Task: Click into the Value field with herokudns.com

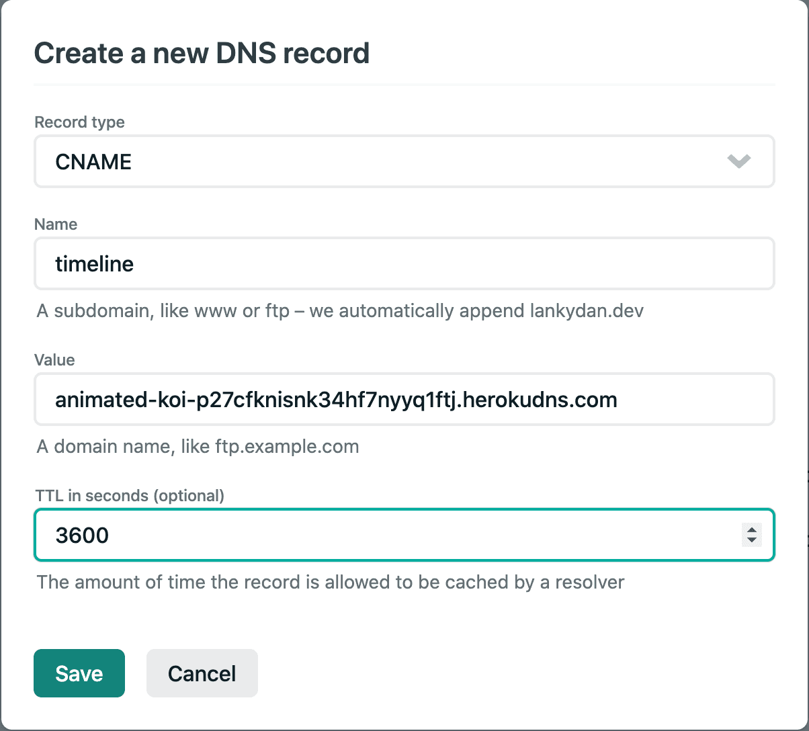Action: click(x=403, y=400)
